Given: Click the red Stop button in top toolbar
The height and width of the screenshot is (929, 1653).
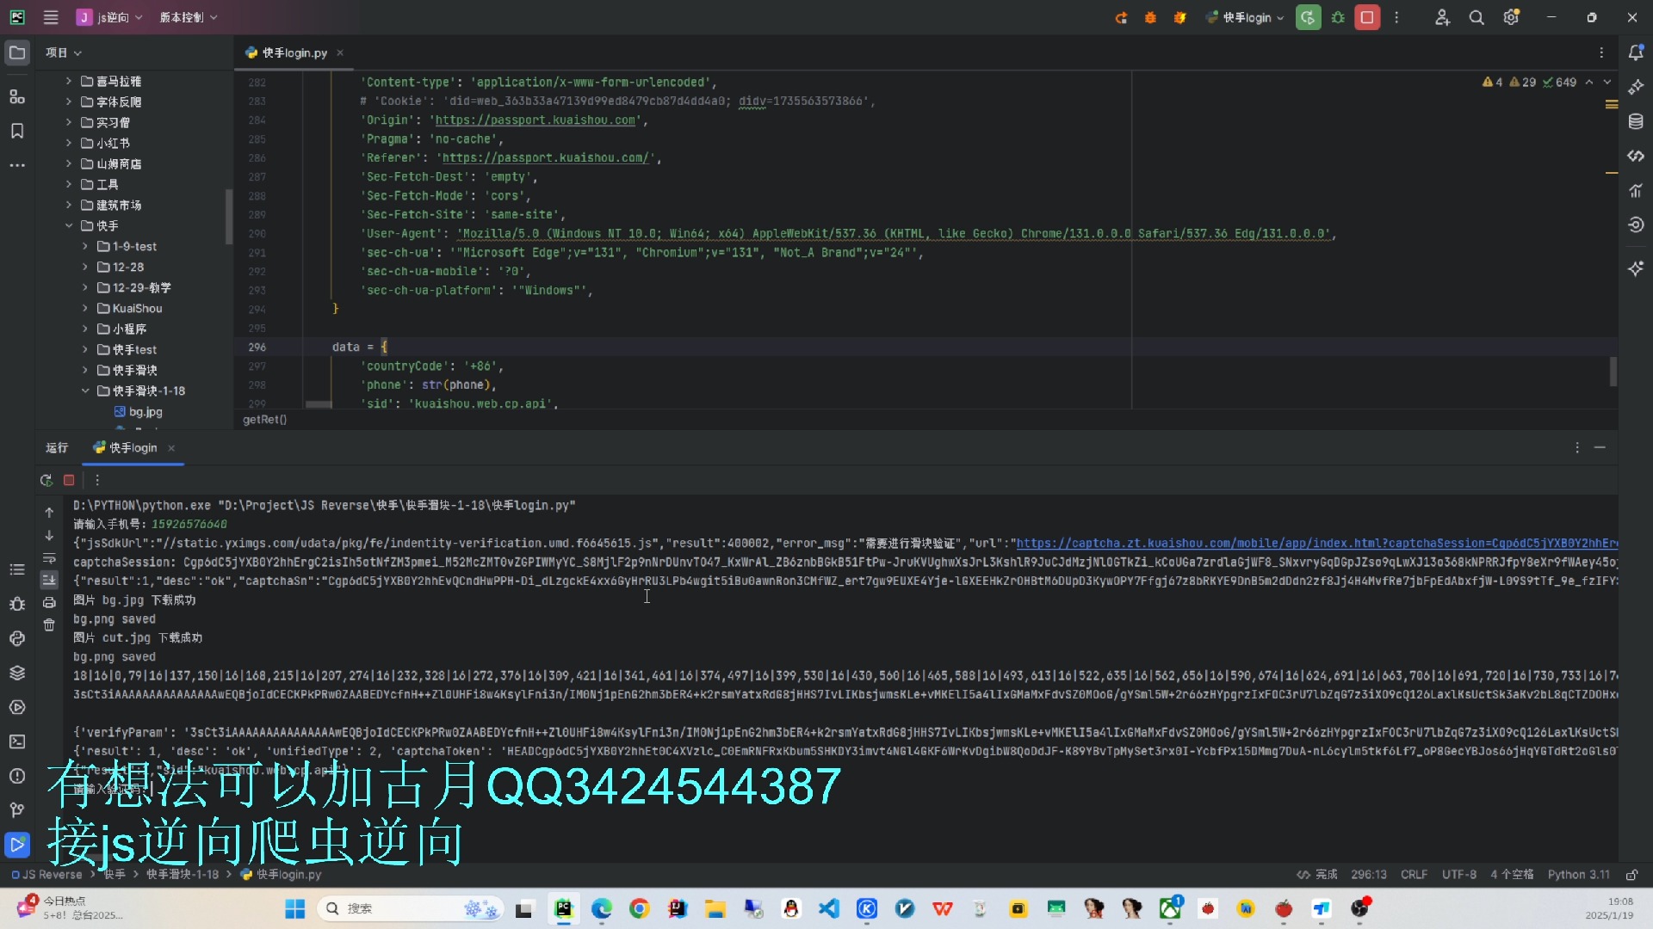Looking at the screenshot, I should click(x=1367, y=17).
